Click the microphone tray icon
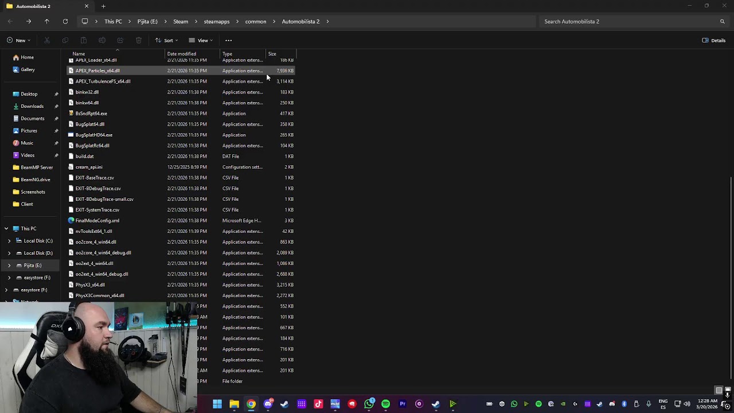This screenshot has width=734, height=413. click(649, 404)
